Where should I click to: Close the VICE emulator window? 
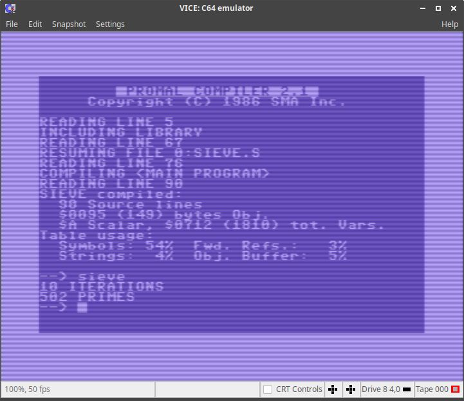pyautogui.click(x=454, y=8)
